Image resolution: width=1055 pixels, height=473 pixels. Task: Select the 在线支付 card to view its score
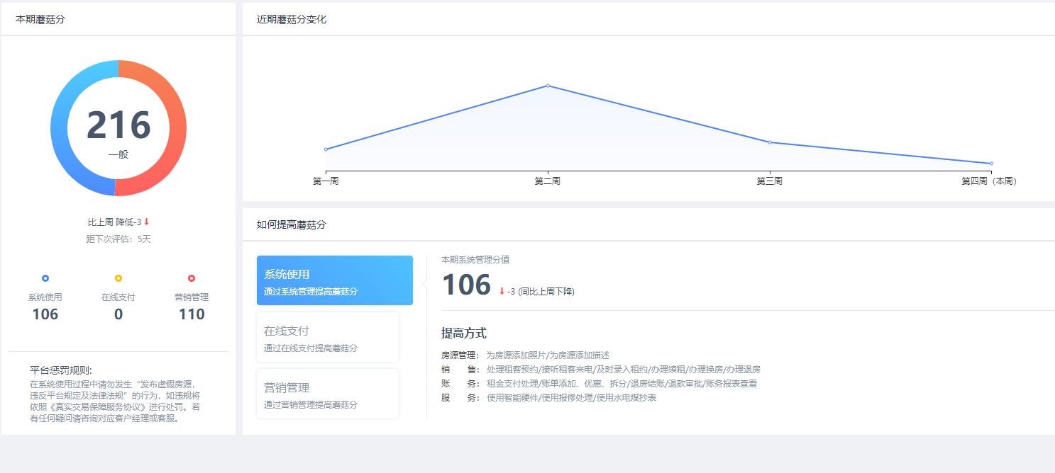(328, 337)
